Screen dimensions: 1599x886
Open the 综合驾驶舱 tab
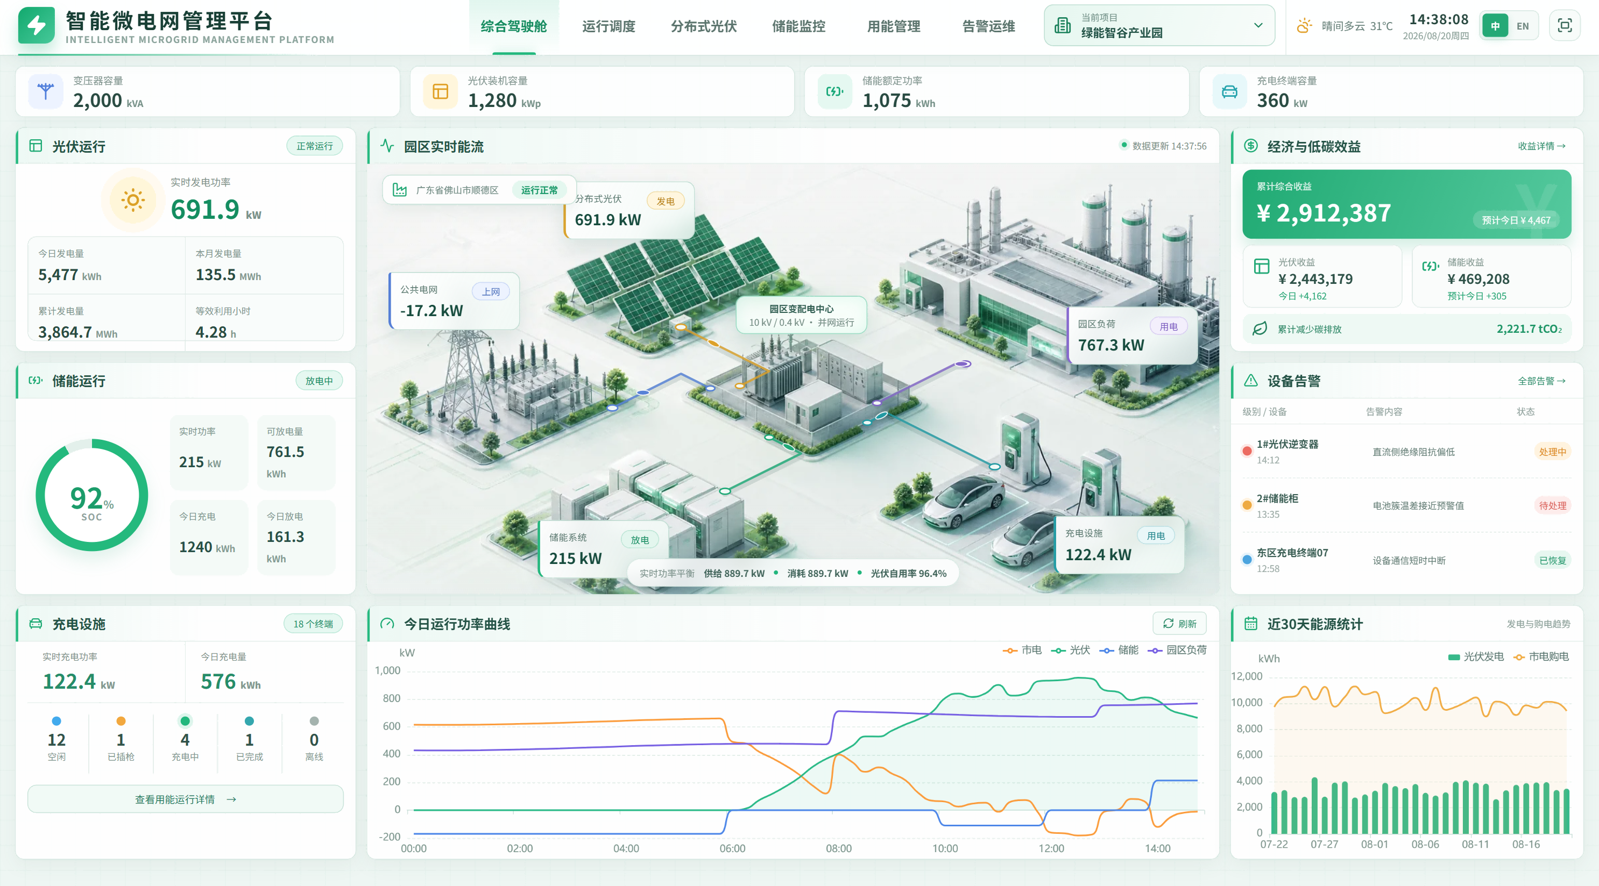[x=513, y=26]
